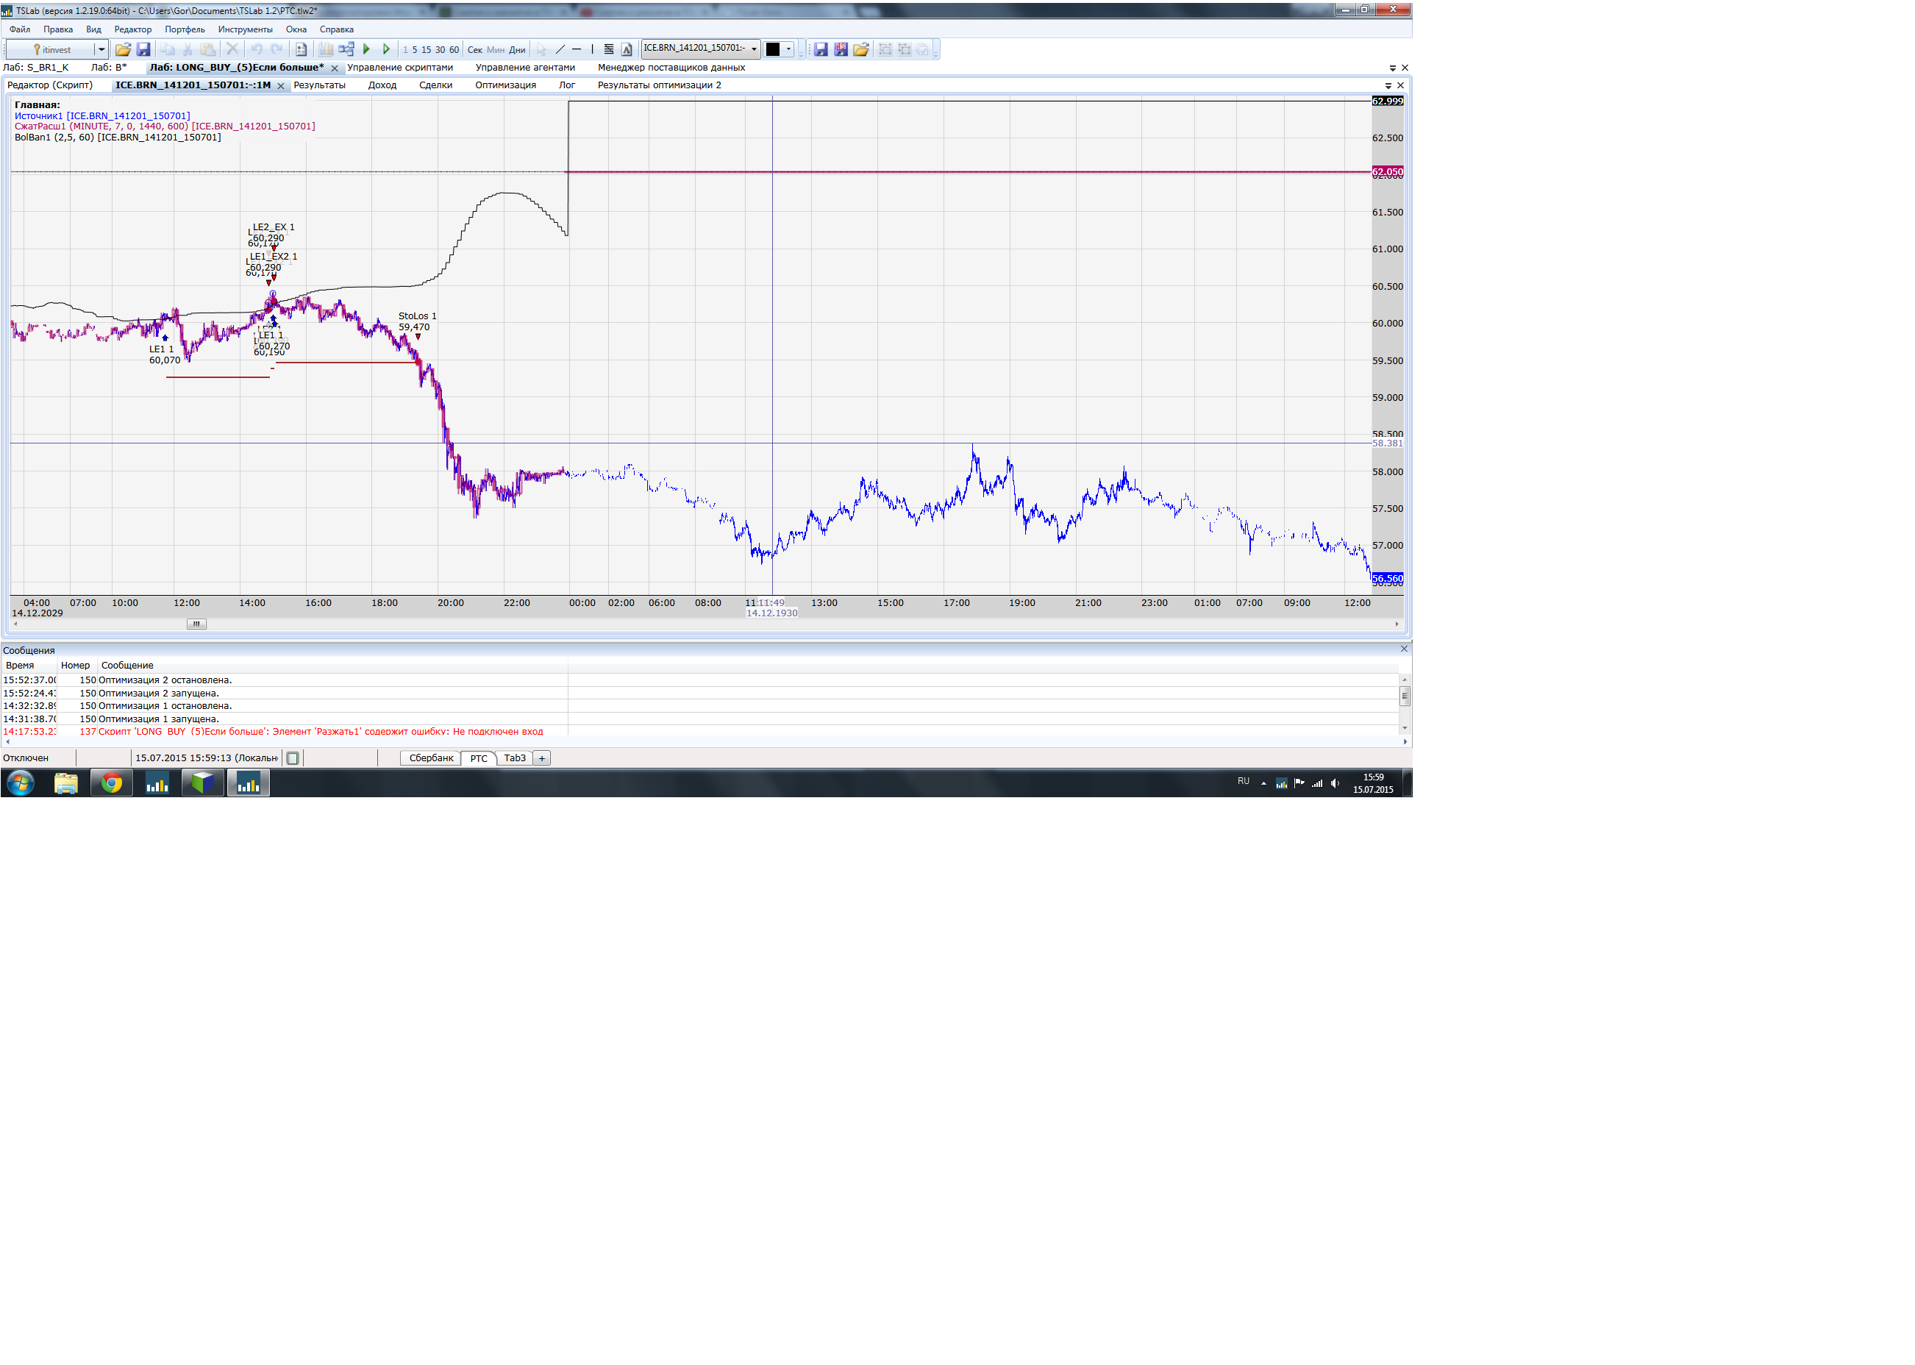The image size is (1915, 1365).
Task: Click the Chrome icon in taskbar
Action: point(112,783)
